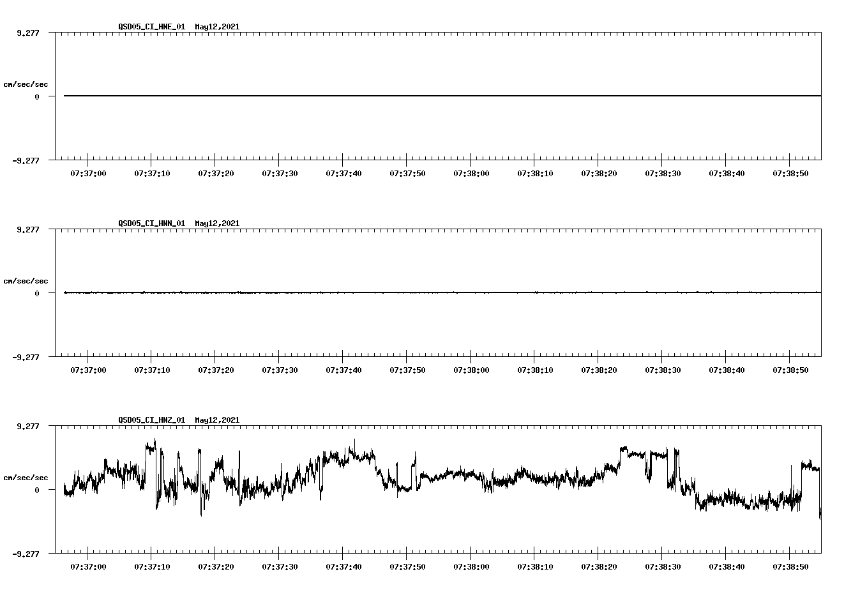
Task: Click the 9.277 upper limit of HNN plot
Action: tap(28, 229)
